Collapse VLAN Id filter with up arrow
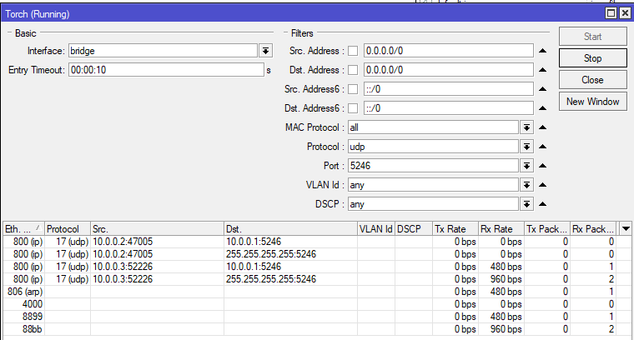 tap(543, 185)
